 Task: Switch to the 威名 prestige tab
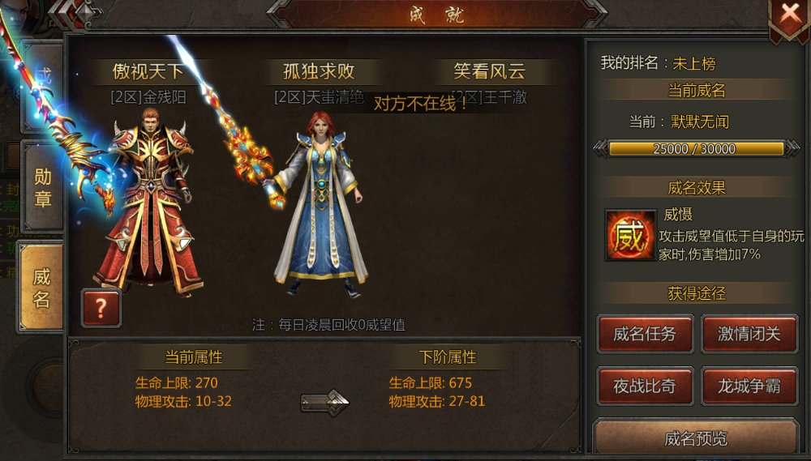[41, 288]
